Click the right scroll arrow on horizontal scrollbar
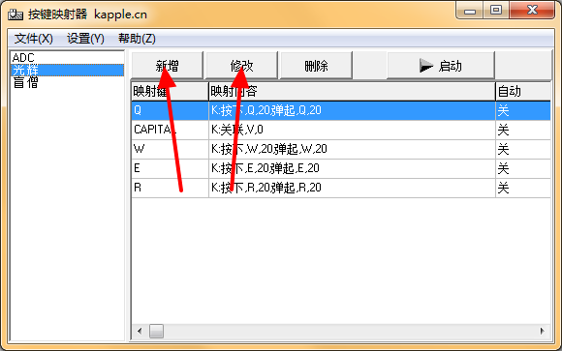This screenshot has height=351, width=562. point(543,331)
